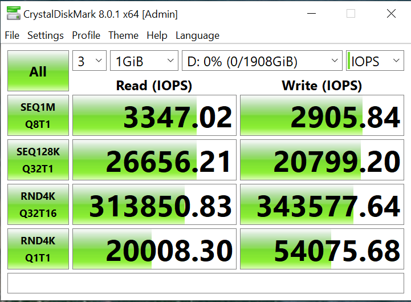Image resolution: width=411 pixels, height=302 pixels.
Task: Maximize the CrystalDiskMark window
Action: [351, 13]
